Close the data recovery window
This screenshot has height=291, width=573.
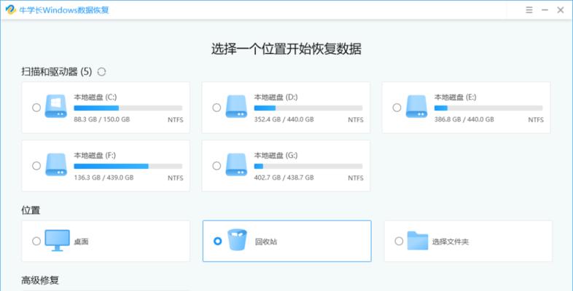coord(560,10)
